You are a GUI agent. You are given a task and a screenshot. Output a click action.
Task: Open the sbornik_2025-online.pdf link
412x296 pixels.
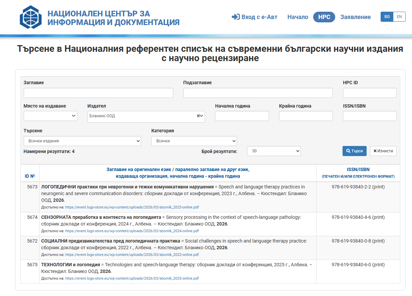tap(132, 278)
